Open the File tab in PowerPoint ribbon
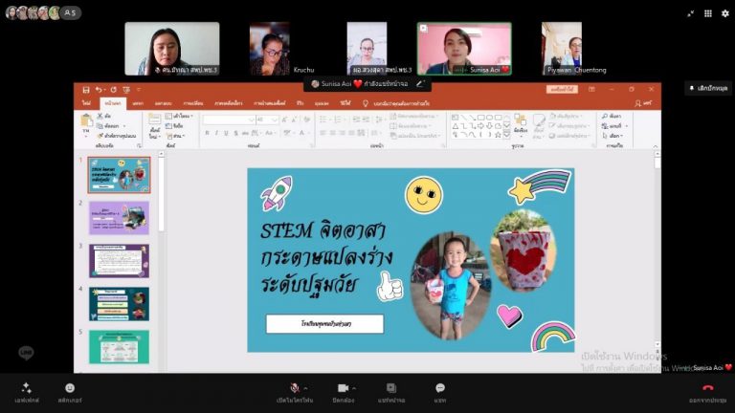The height and width of the screenshot is (413, 735). [86, 102]
